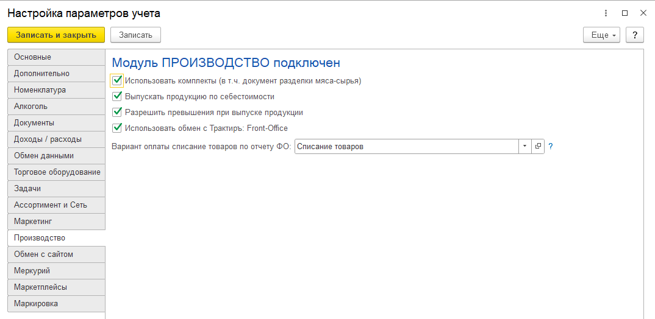Click the Списание товаров input field
This screenshot has width=655, height=319.
pyautogui.click(x=406, y=147)
